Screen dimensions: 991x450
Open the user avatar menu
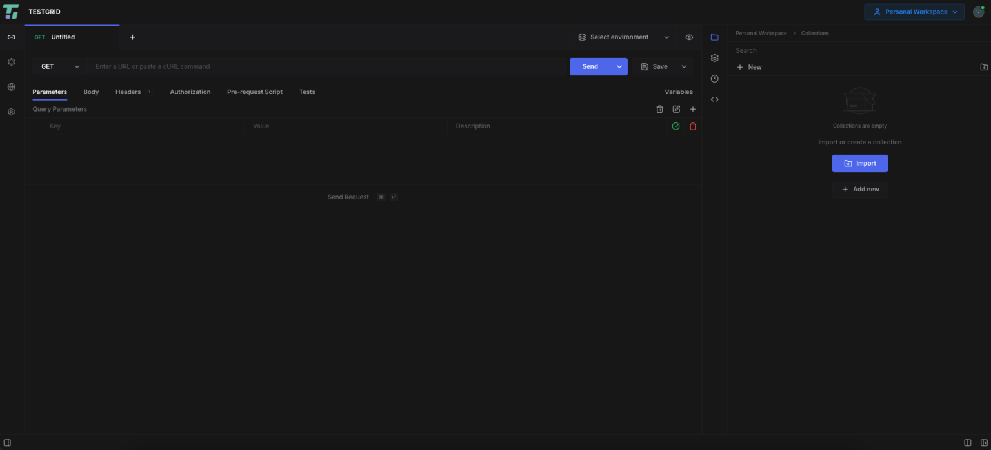[978, 12]
